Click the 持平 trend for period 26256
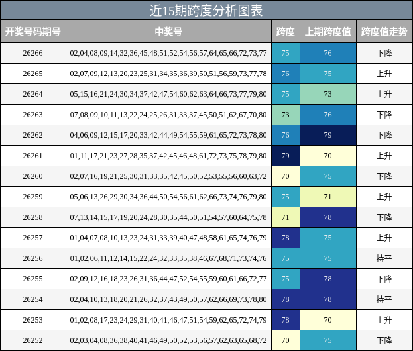 point(384,258)
